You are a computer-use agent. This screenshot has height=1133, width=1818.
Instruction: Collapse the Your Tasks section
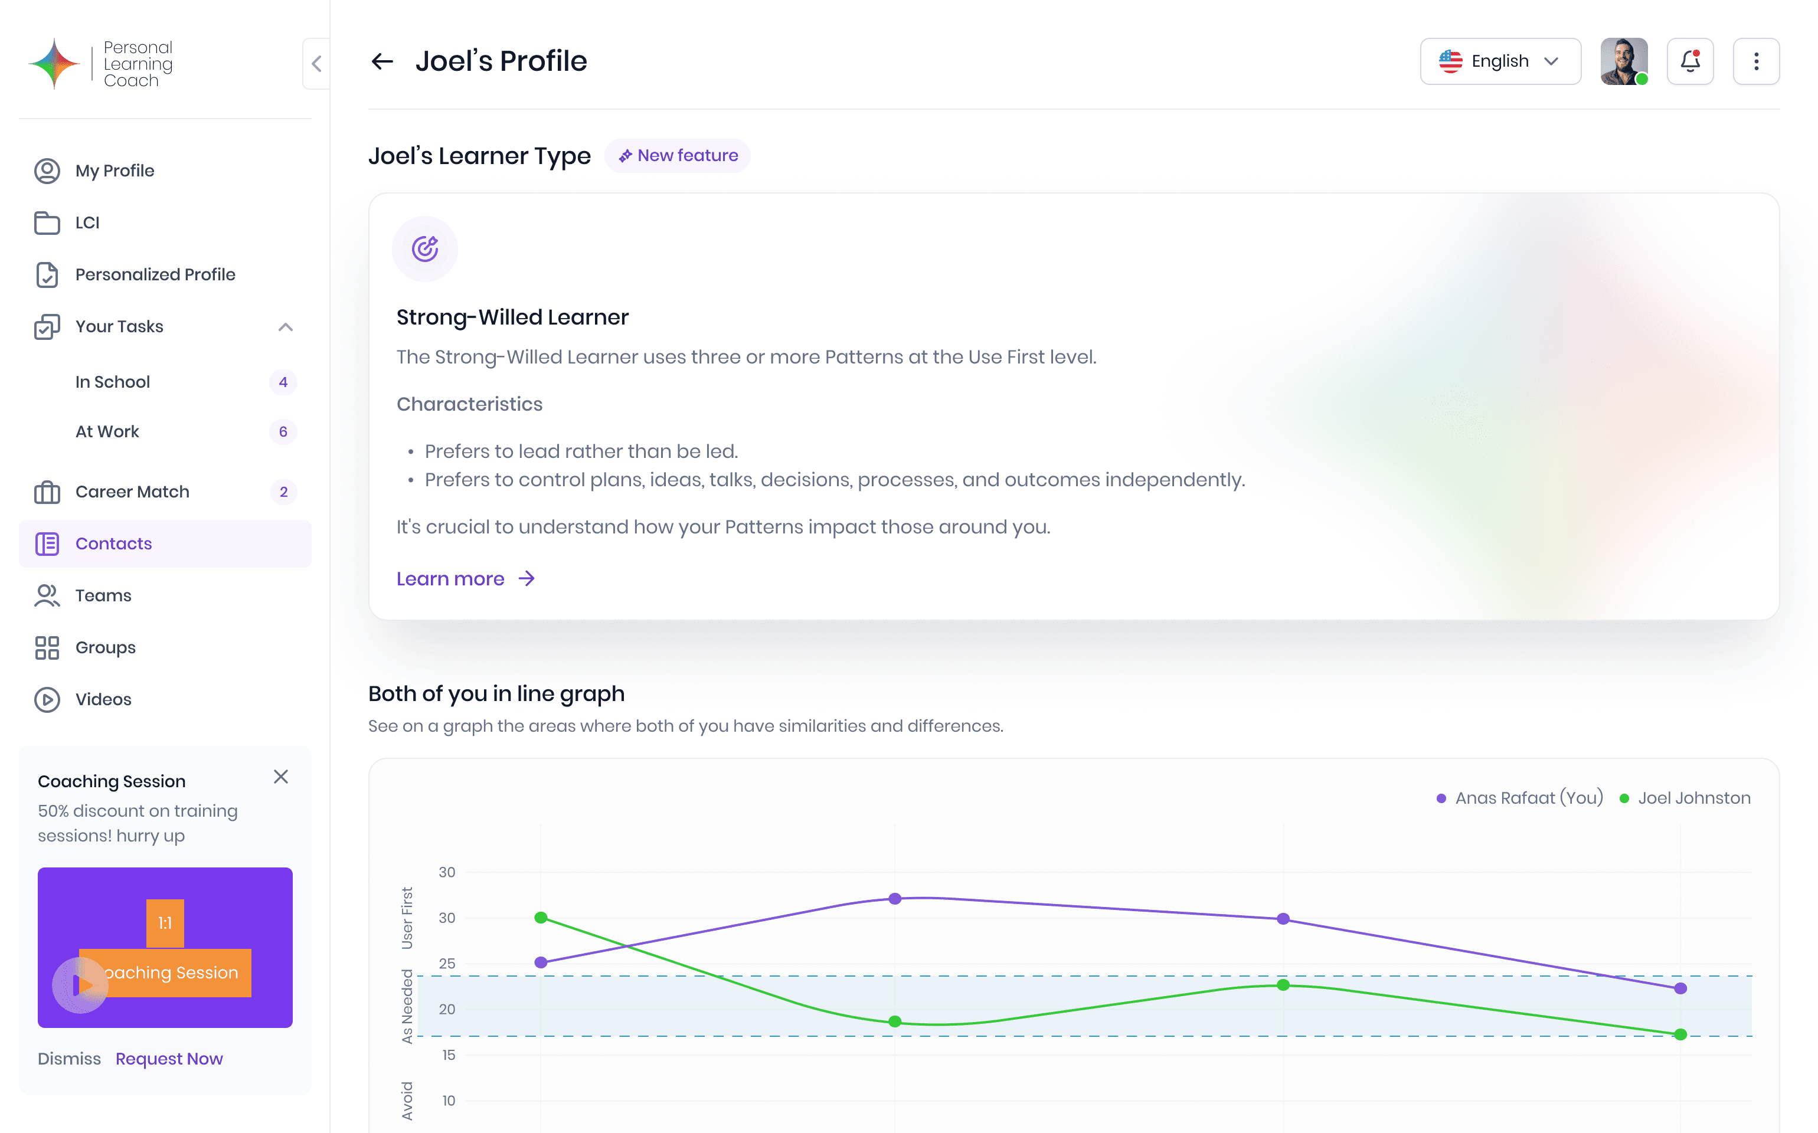(x=286, y=326)
